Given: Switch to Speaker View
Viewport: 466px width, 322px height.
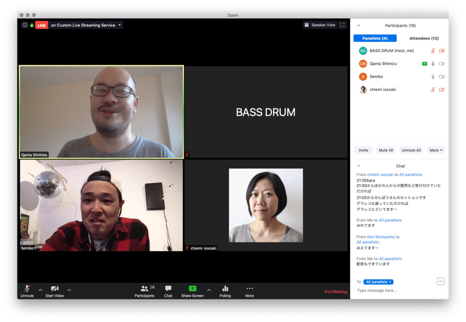Looking at the screenshot, I should pos(320,25).
